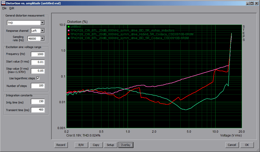Viewport: 260px width, 152px height.
Task: Confirm with the OK button
Action: pos(247,145)
